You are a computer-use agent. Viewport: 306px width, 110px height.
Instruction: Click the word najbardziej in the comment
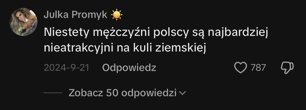point(238,32)
